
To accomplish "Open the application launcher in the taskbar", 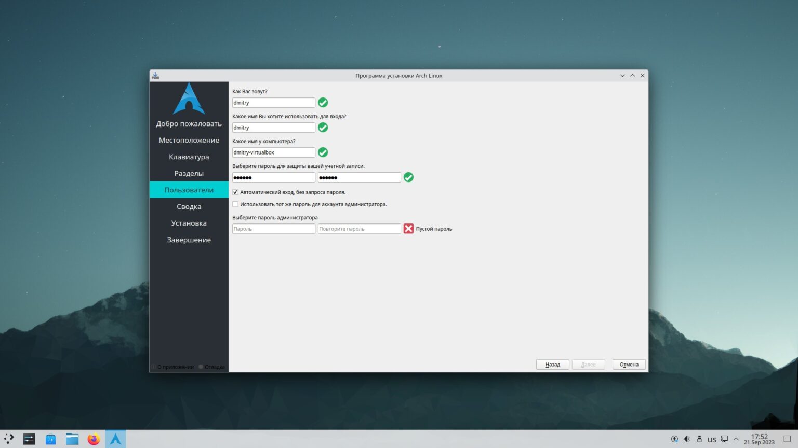I will click(8, 439).
